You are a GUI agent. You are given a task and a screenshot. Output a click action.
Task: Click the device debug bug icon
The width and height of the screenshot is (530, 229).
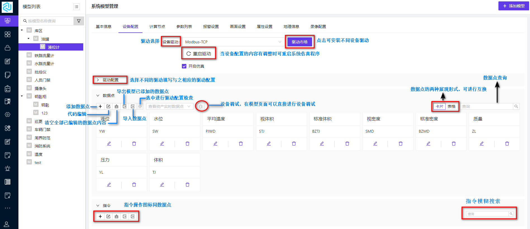click(x=201, y=106)
